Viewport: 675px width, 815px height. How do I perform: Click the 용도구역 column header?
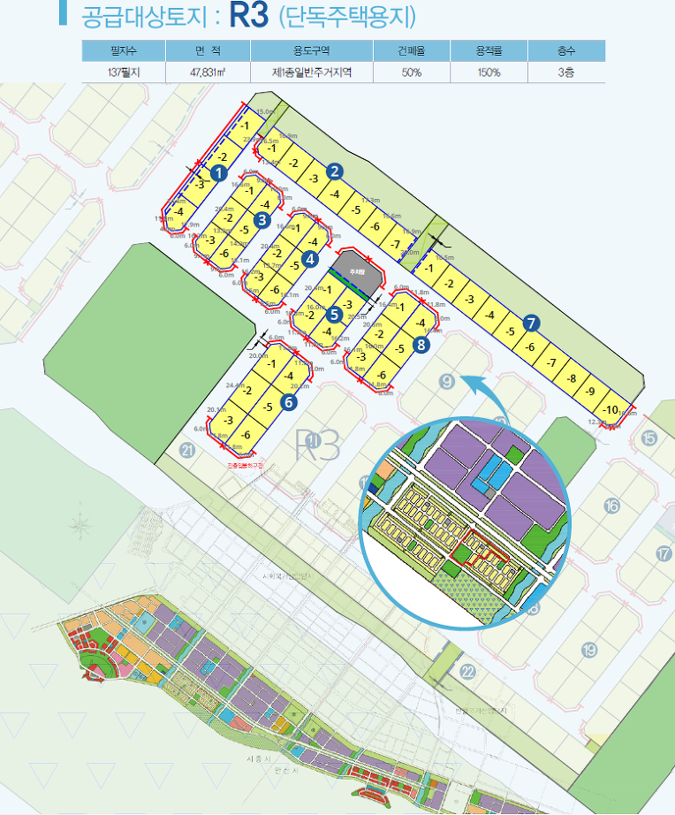312,51
